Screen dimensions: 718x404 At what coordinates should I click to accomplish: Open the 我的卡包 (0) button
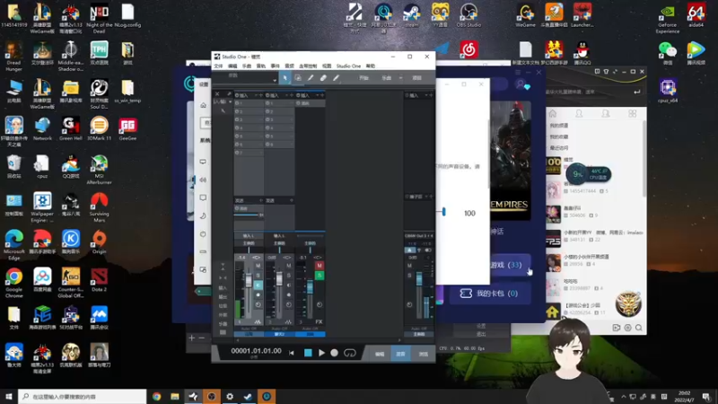click(x=490, y=294)
